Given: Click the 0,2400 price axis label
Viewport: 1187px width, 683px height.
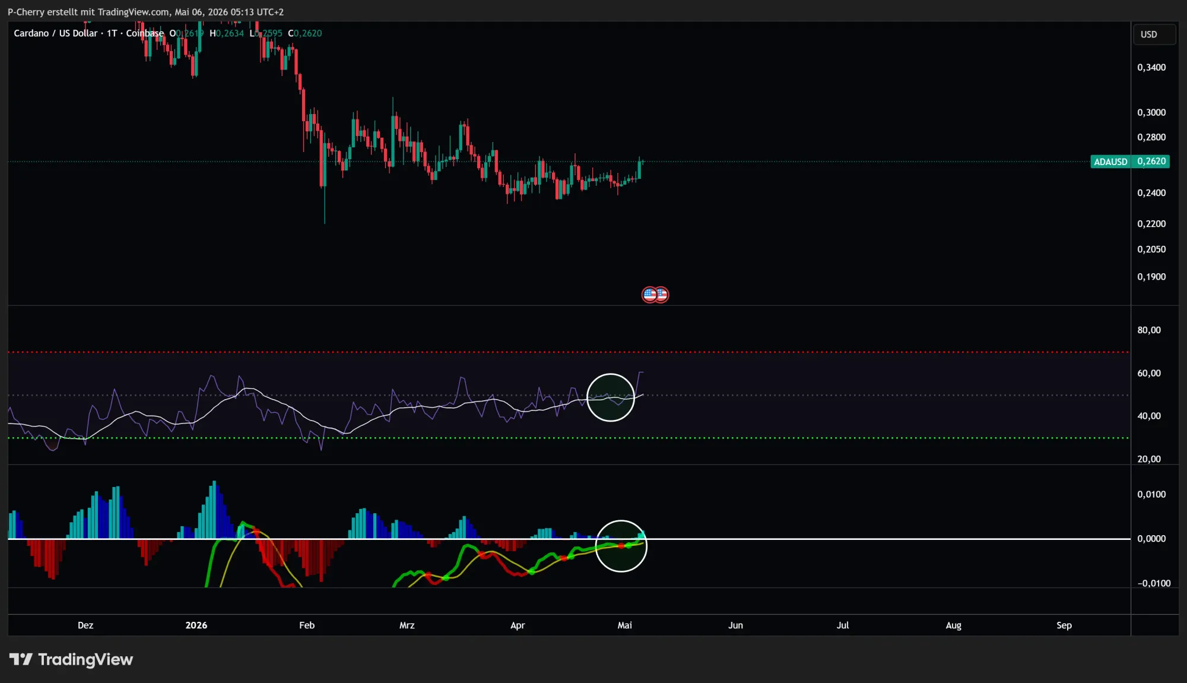Looking at the screenshot, I should point(1151,193).
